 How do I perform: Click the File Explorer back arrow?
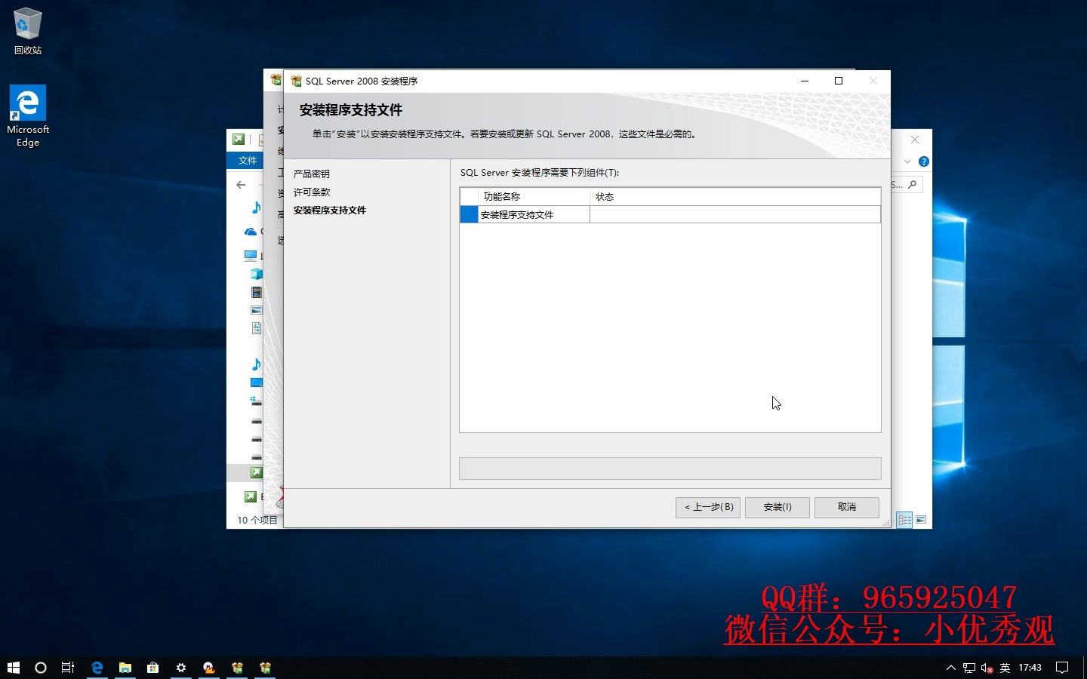(241, 184)
